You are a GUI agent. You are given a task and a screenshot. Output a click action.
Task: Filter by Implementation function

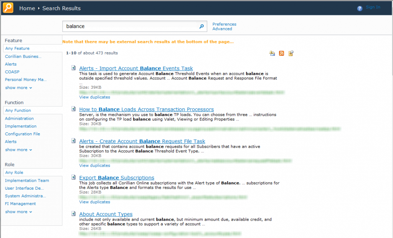(x=21, y=126)
